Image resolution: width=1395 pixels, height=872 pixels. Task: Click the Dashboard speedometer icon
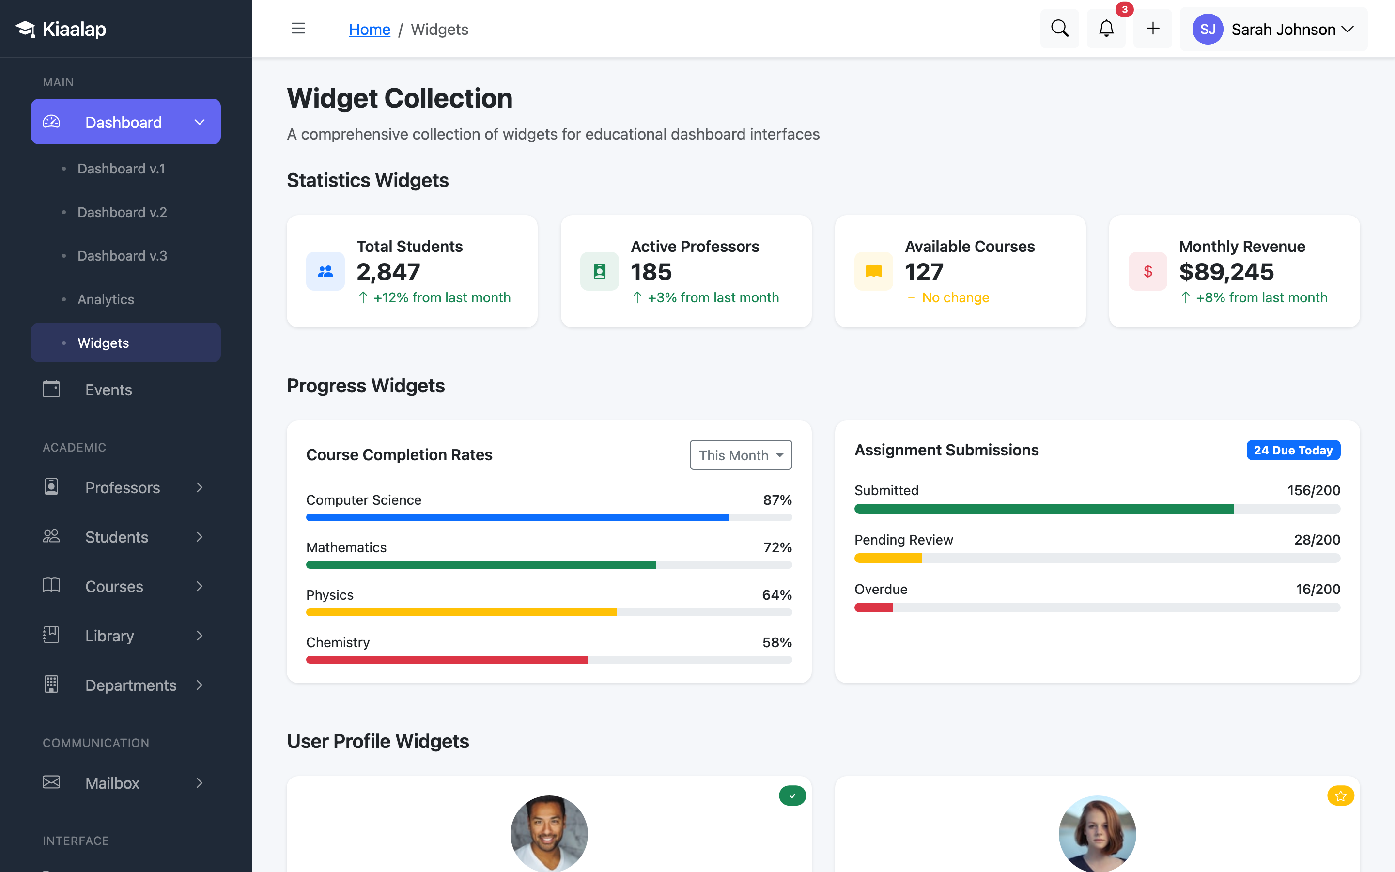[x=51, y=122]
